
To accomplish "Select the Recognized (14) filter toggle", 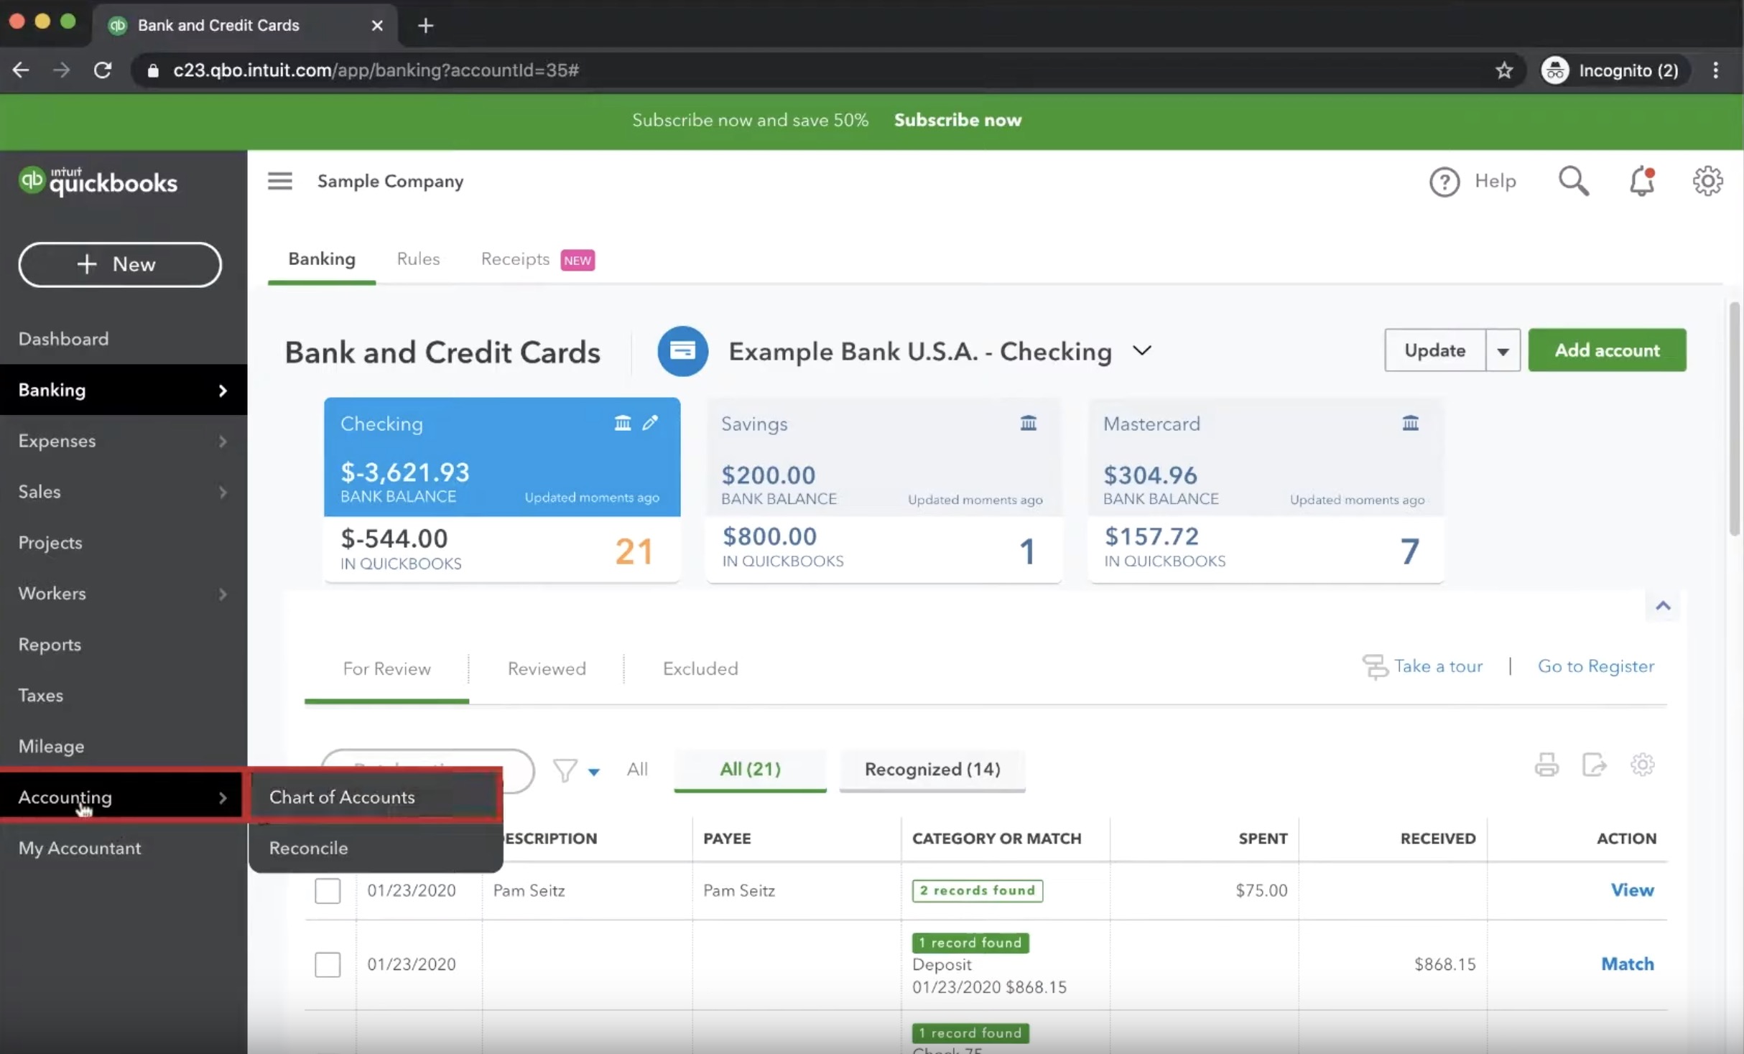I will click(x=932, y=769).
